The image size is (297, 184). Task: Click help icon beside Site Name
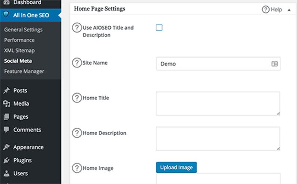pyautogui.click(x=77, y=63)
